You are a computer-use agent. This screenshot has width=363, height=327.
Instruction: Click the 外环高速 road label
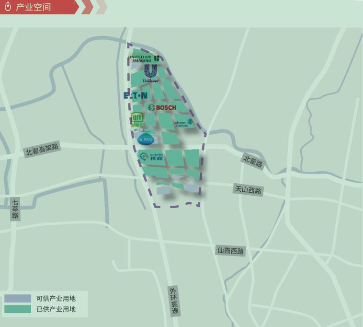(174, 301)
